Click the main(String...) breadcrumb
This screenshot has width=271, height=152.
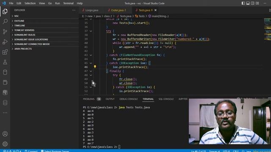pos(158,16)
